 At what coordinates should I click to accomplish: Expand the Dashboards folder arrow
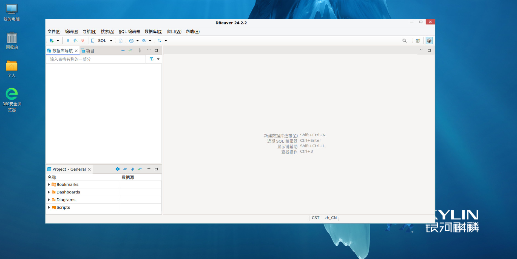pyautogui.click(x=49, y=192)
